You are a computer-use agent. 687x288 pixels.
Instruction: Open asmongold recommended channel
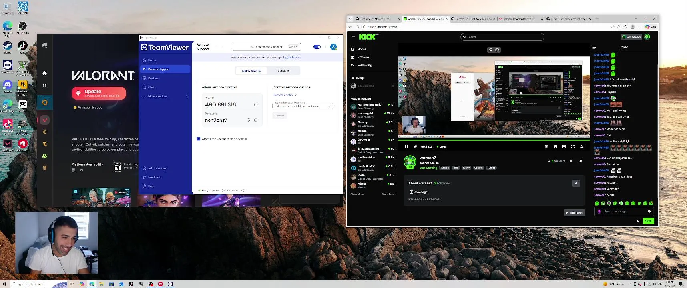[x=372, y=115]
